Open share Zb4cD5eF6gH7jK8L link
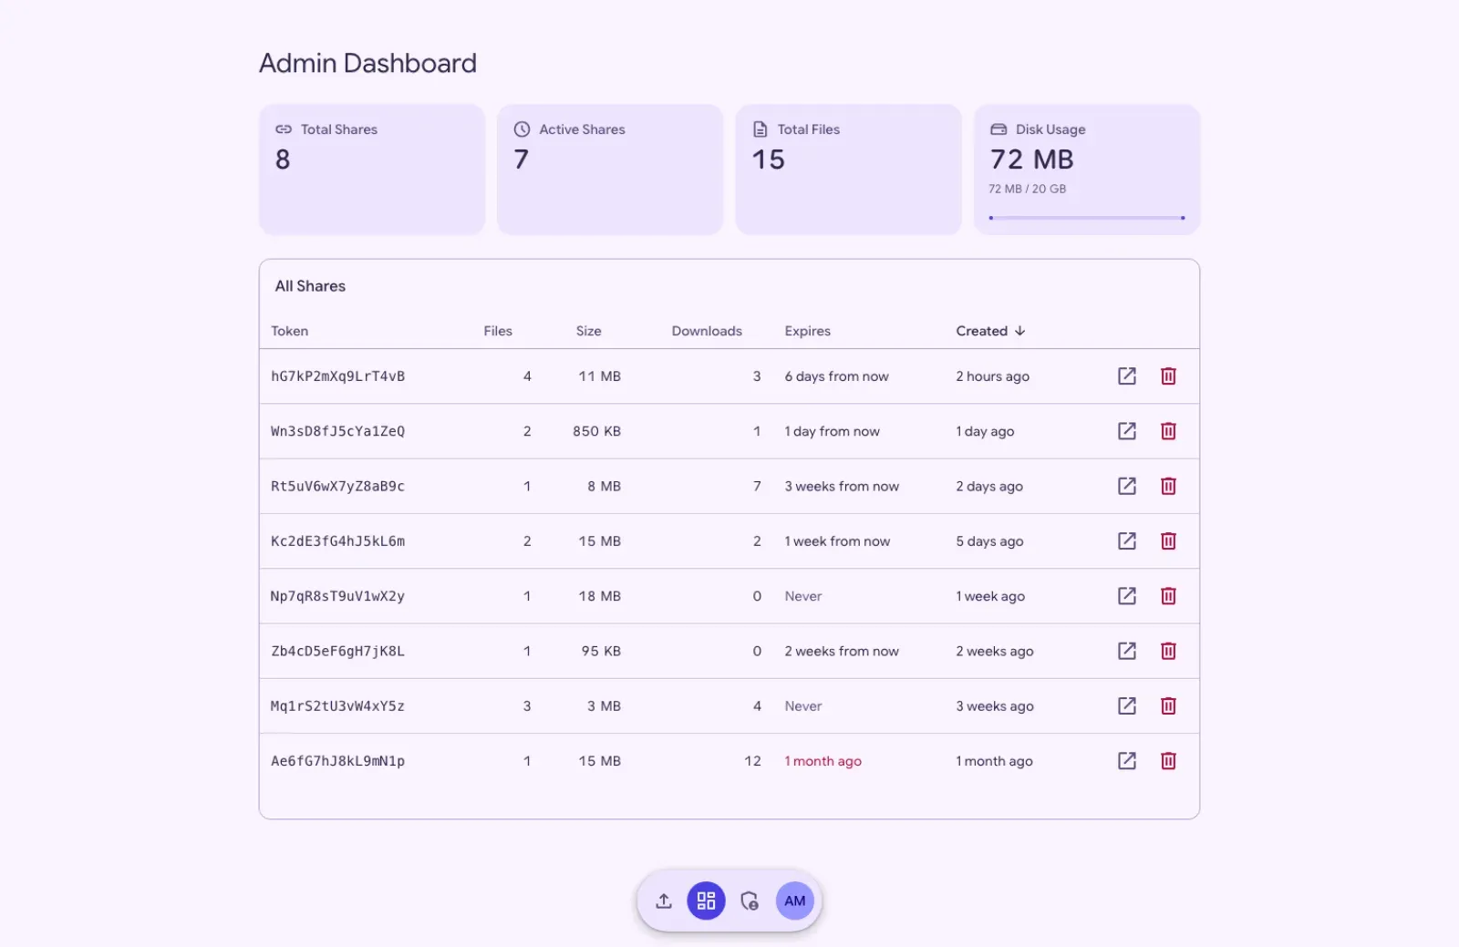The height and width of the screenshot is (947, 1459). point(1127,651)
